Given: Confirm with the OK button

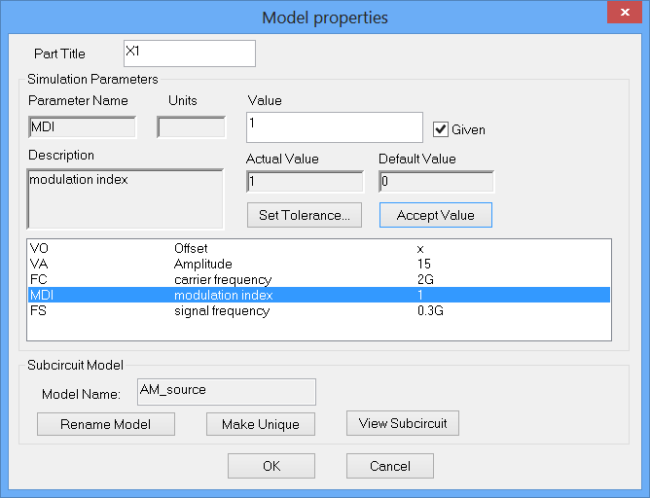Looking at the screenshot, I should [x=271, y=466].
